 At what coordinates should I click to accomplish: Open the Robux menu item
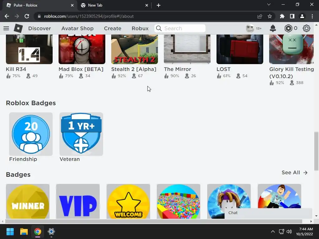coord(140,28)
